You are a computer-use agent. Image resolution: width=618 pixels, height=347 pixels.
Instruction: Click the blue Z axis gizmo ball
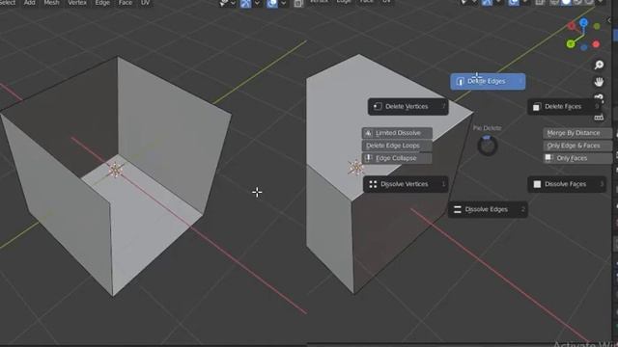point(583,22)
